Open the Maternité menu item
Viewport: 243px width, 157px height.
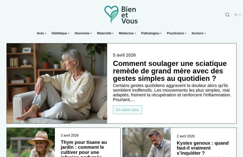click(x=105, y=33)
